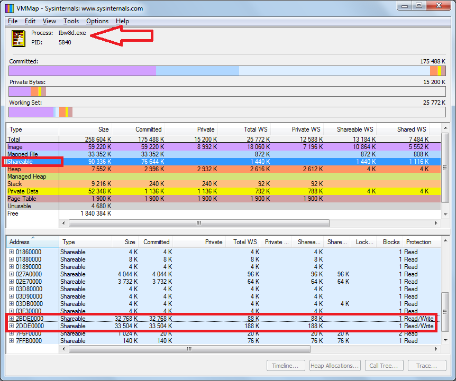Select the Private Data type row

click(x=223, y=191)
